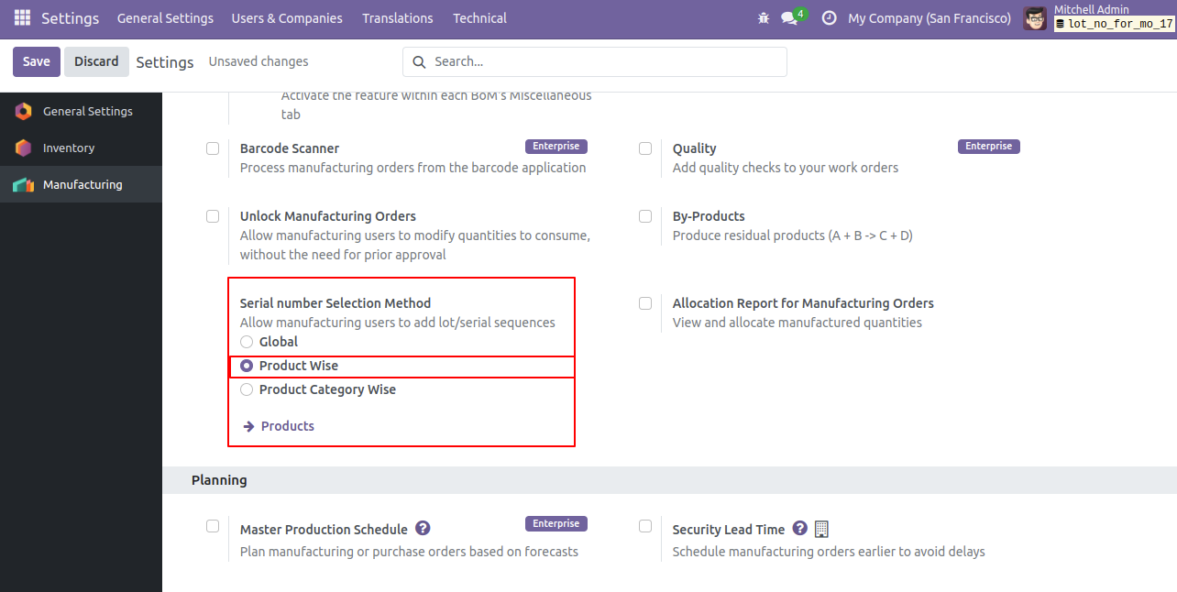Open the Translations menu
This screenshot has height=592, width=1177.
pos(398,18)
